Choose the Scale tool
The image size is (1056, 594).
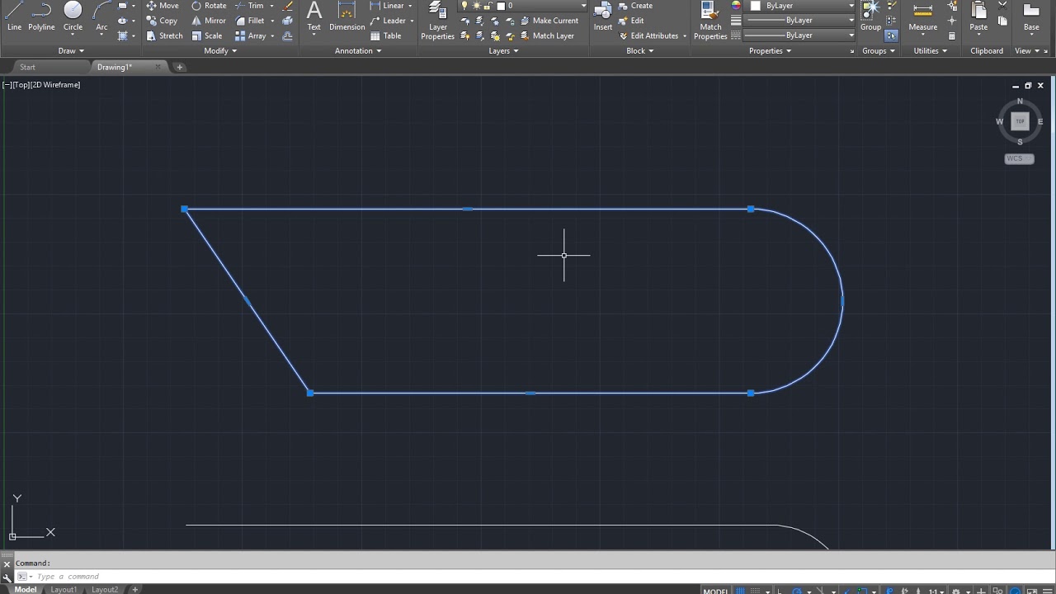tap(207, 35)
